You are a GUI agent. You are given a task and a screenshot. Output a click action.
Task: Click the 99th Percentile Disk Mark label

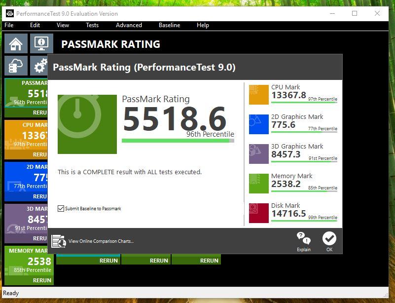pyautogui.click(x=323, y=217)
